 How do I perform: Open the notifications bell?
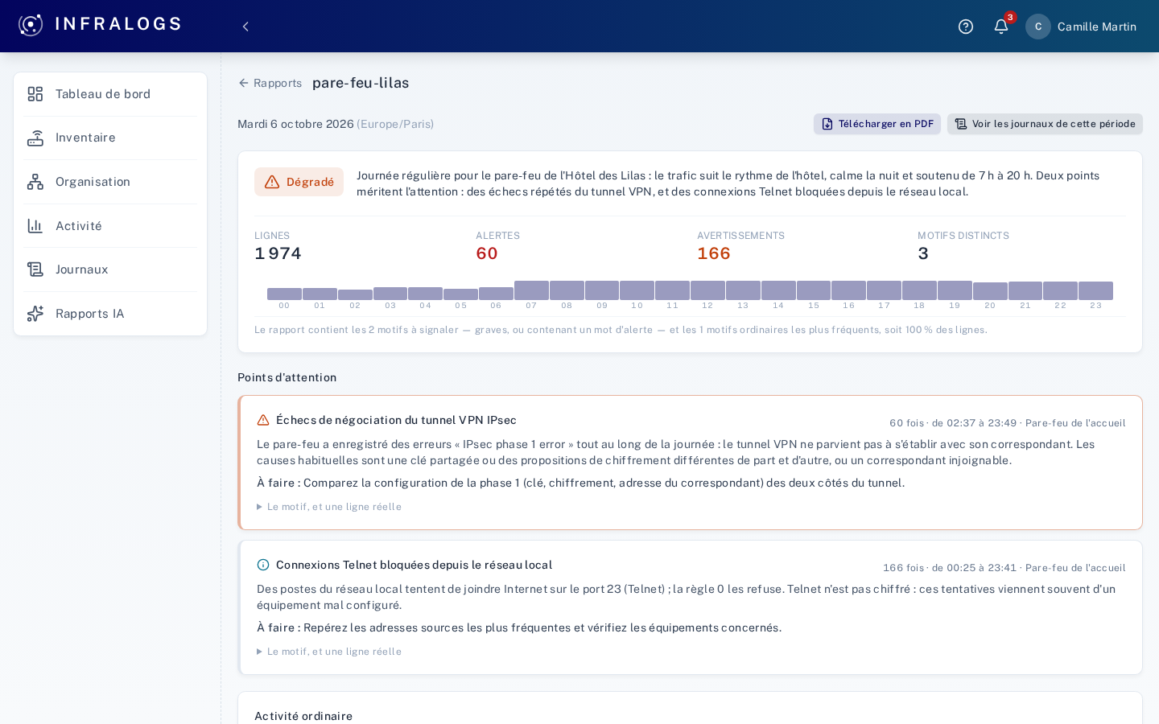click(x=1001, y=27)
